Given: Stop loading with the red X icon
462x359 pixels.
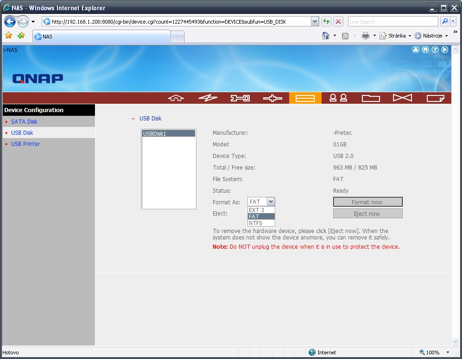Looking at the screenshot, I should pyautogui.click(x=338, y=21).
